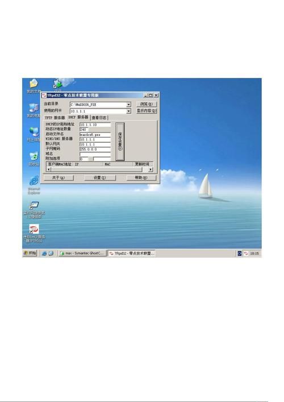
Task: Click the additional option value field
Action: tap(102, 159)
